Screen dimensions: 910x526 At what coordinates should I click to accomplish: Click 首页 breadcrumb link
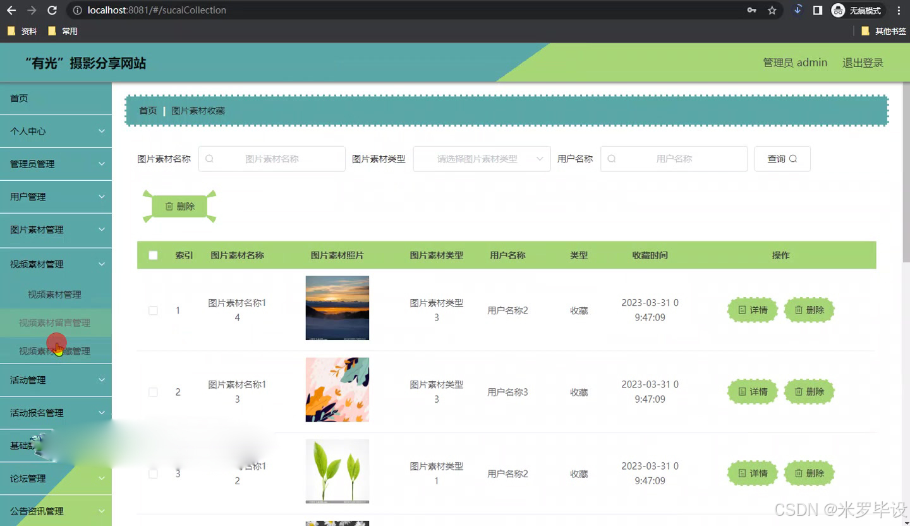(148, 111)
